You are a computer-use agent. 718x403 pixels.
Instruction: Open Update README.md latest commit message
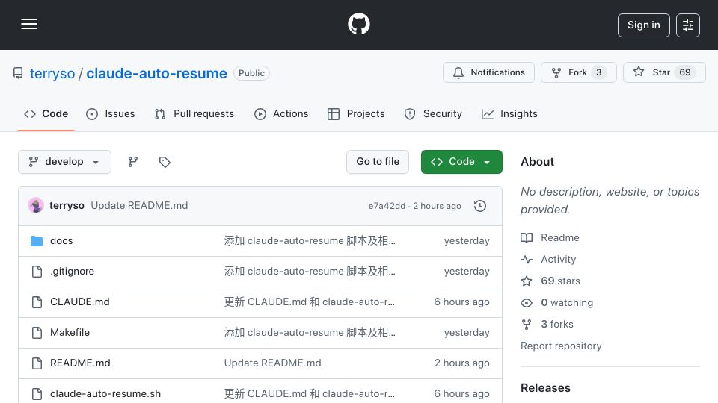[x=139, y=206]
